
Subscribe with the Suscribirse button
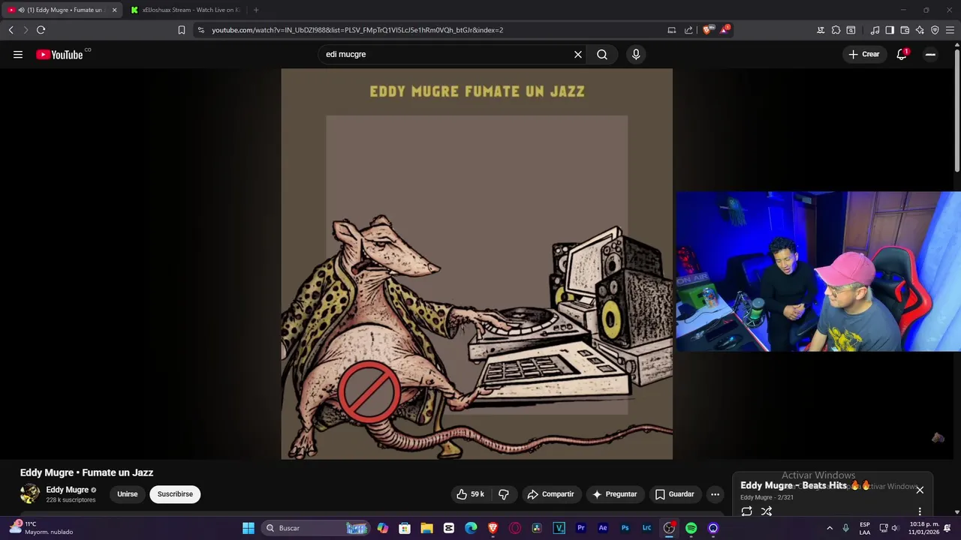point(175,494)
